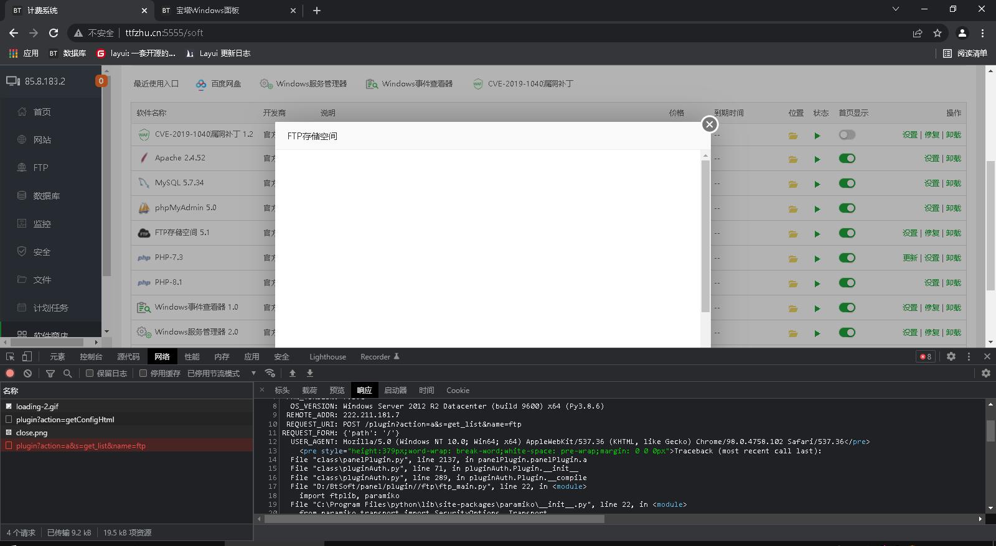
Task: Select the red failed get_list&name=ftp request
Action: (x=126, y=446)
